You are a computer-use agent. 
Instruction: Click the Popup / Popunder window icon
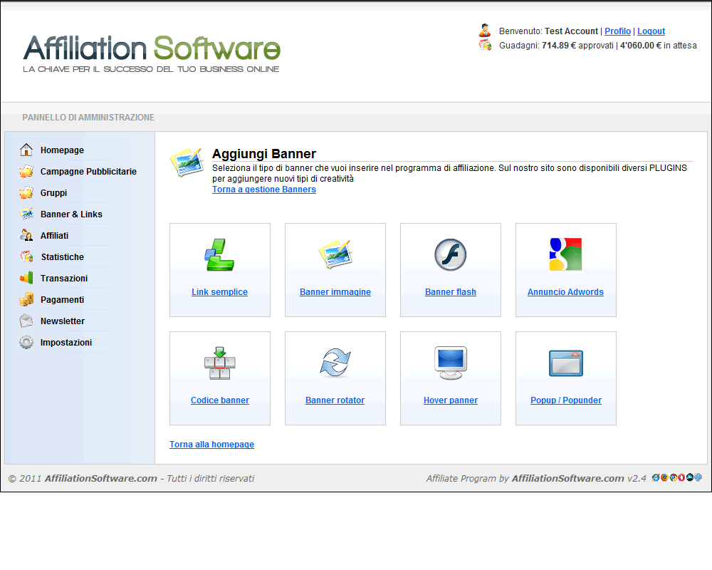(x=565, y=363)
